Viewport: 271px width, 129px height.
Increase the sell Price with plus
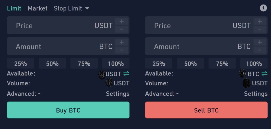[260, 21]
